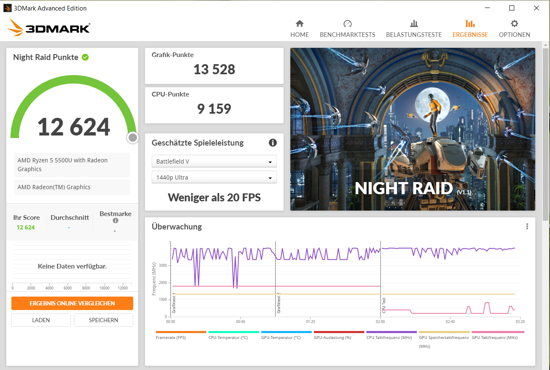The width and height of the screenshot is (550, 370).
Task: Minimize the 3DMark window
Action: point(487,8)
